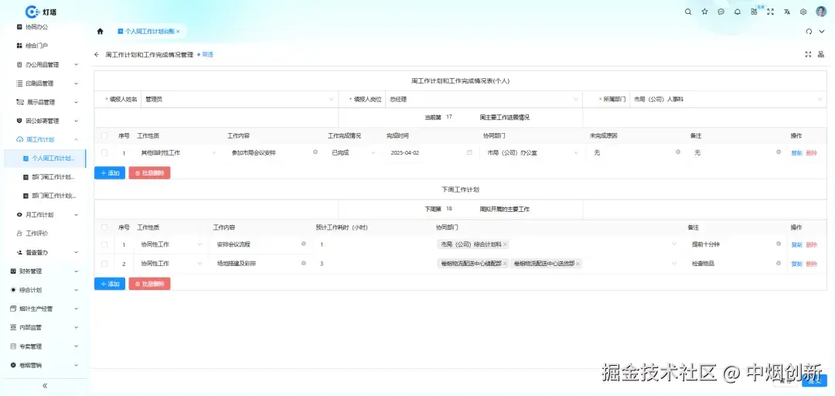Open the notifications bell icon
The width and height of the screenshot is (835, 396).
click(738, 12)
